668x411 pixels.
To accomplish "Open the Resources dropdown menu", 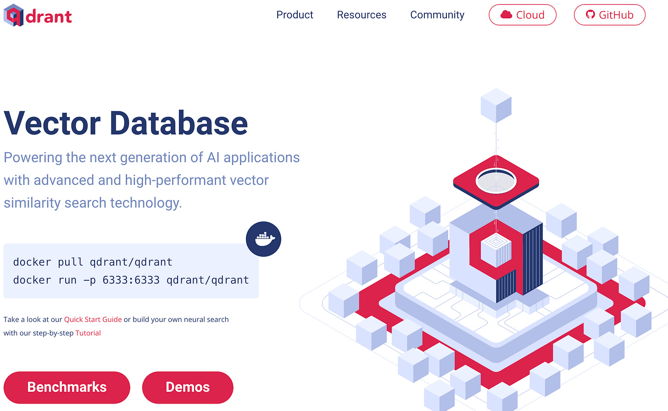I will click(x=362, y=15).
